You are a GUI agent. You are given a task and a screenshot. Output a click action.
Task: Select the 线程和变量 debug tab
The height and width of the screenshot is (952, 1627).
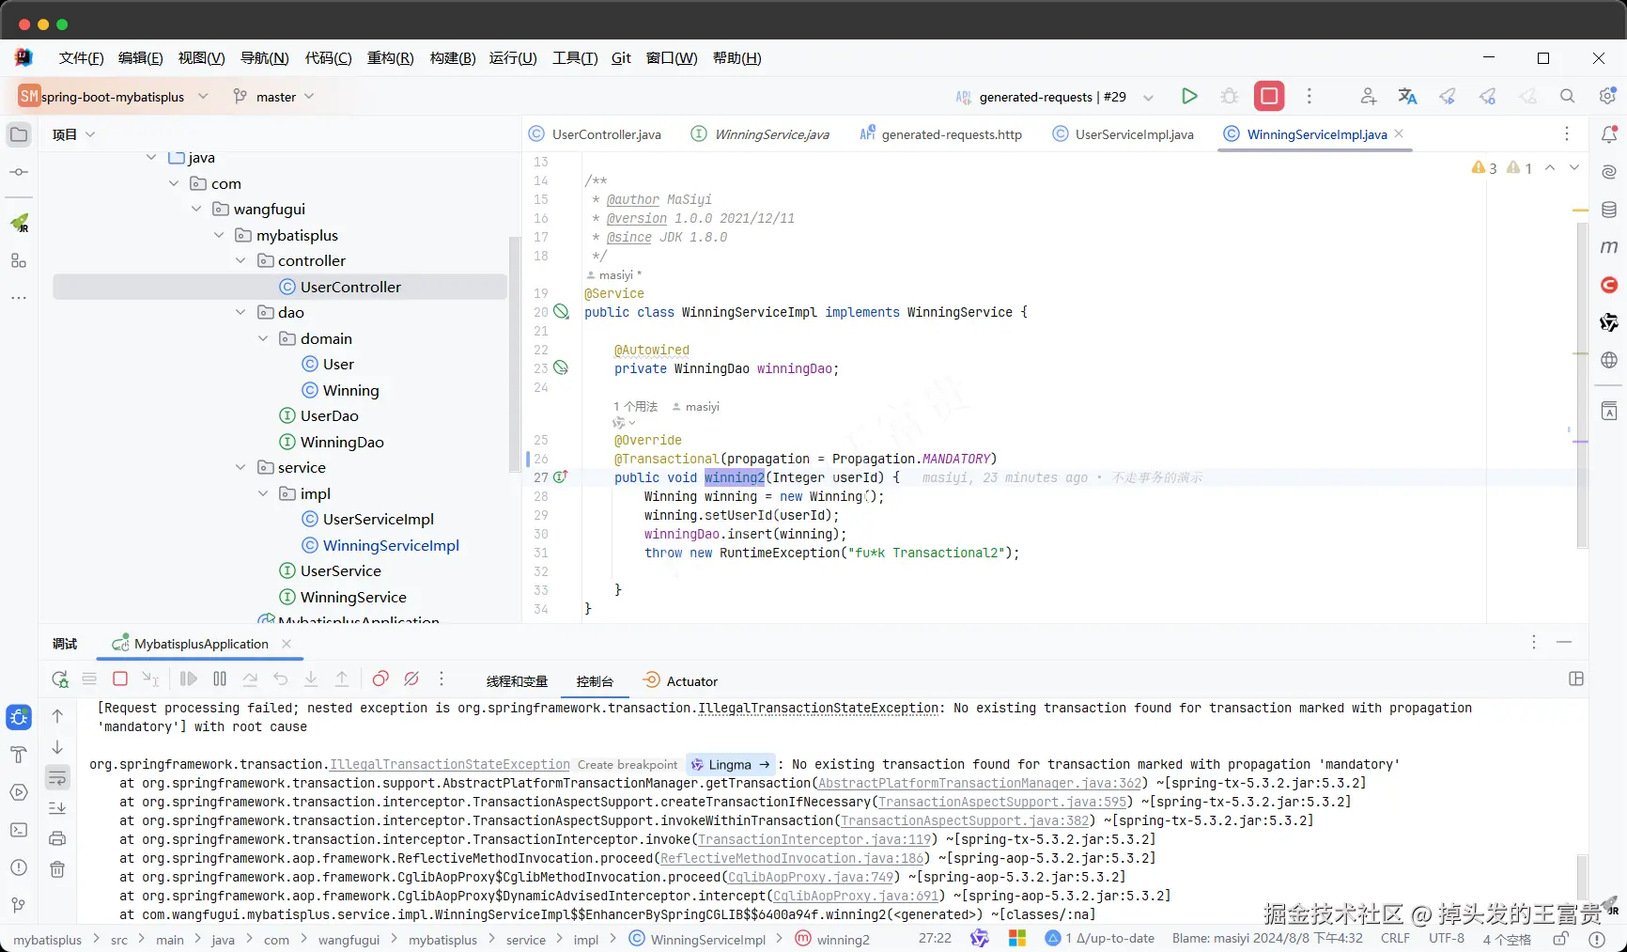(x=517, y=681)
